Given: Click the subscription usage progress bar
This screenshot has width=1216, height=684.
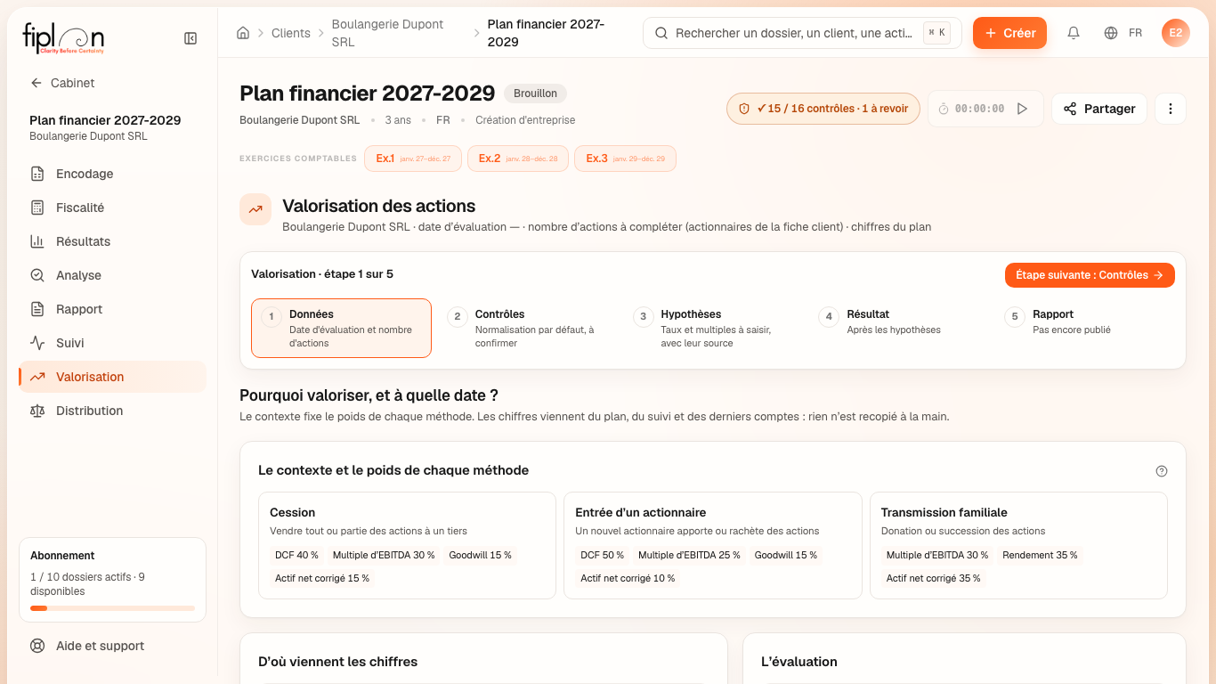Looking at the screenshot, I should 112,608.
